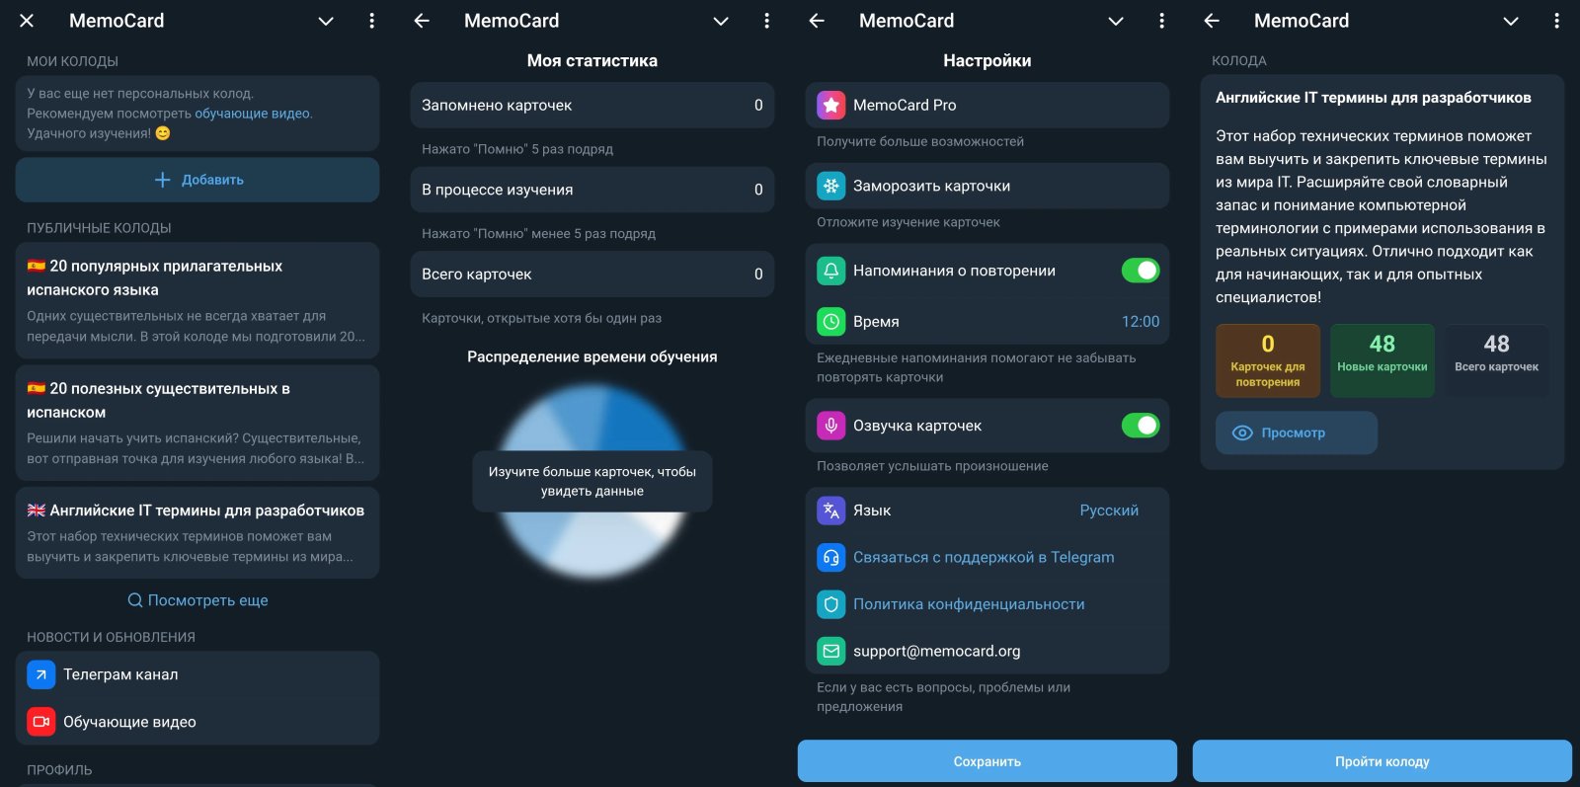Click the bell icon for repetition reminders
This screenshot has width=1580, height=787.
click(830, 270)
